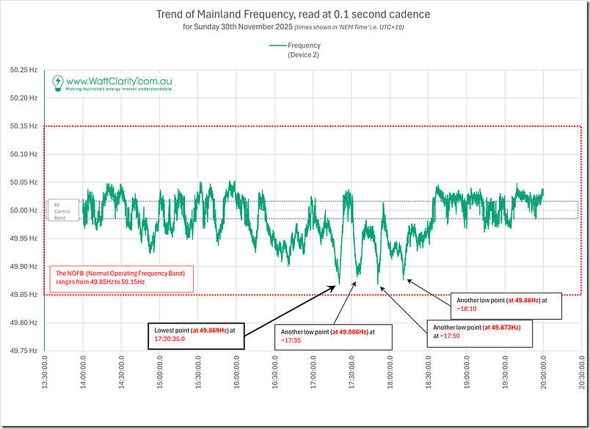Click the WattClarity lightbulb logo icon
The width and height of the screenshot is (590, 429).
tap(57, 82)
